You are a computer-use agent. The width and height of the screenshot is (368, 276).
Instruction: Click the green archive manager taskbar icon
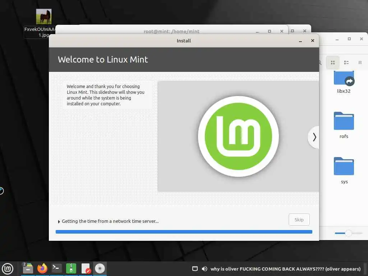[x=71, y=268]
